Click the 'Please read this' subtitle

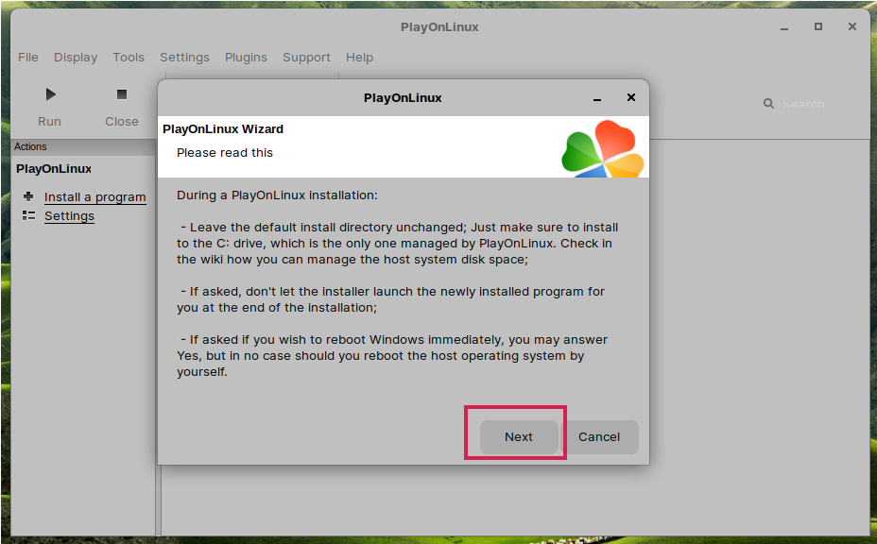(225, 153)
